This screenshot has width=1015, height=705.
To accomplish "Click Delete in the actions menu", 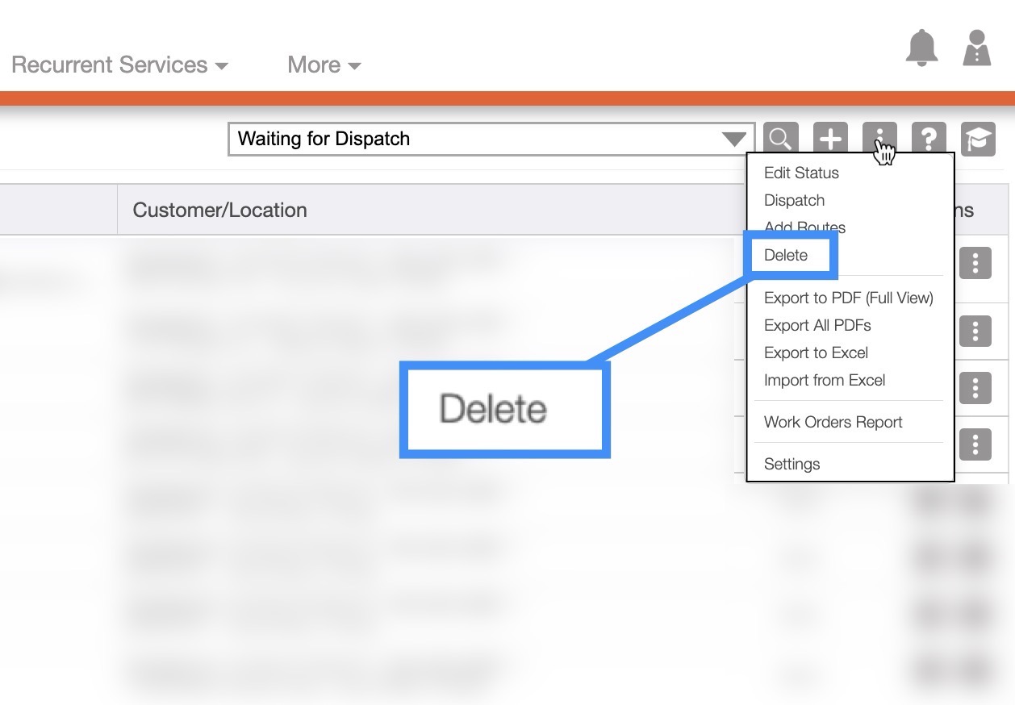I will pos(786,255).
